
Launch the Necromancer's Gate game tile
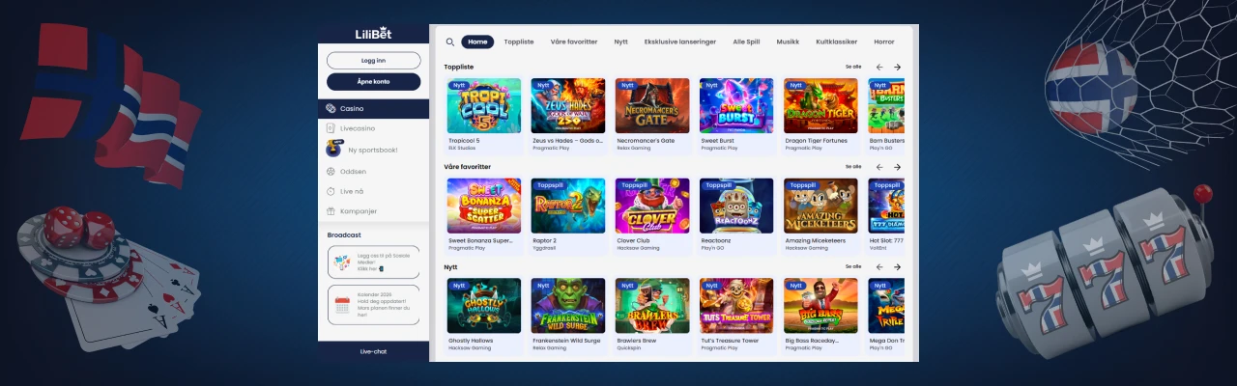[652, 105]
